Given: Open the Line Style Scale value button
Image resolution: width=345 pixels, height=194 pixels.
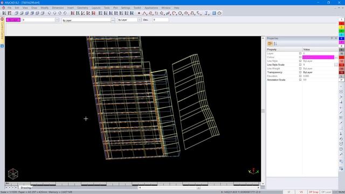Looking at the screenshot, I should point(336,65).
